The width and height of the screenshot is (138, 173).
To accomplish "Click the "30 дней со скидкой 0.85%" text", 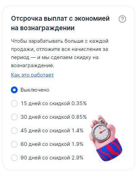I will pos(54,117).
